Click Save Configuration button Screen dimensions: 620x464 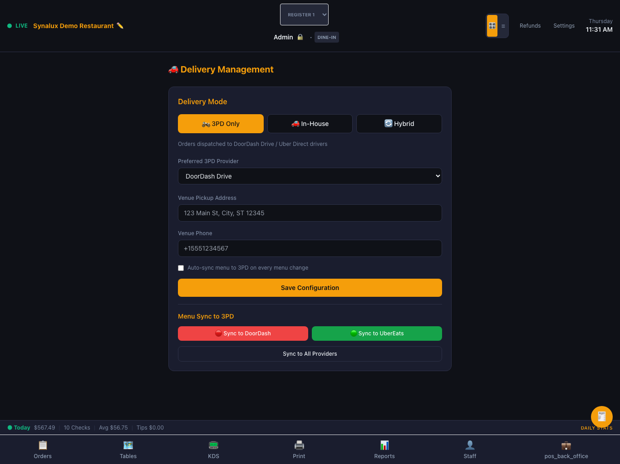[310, 288]
